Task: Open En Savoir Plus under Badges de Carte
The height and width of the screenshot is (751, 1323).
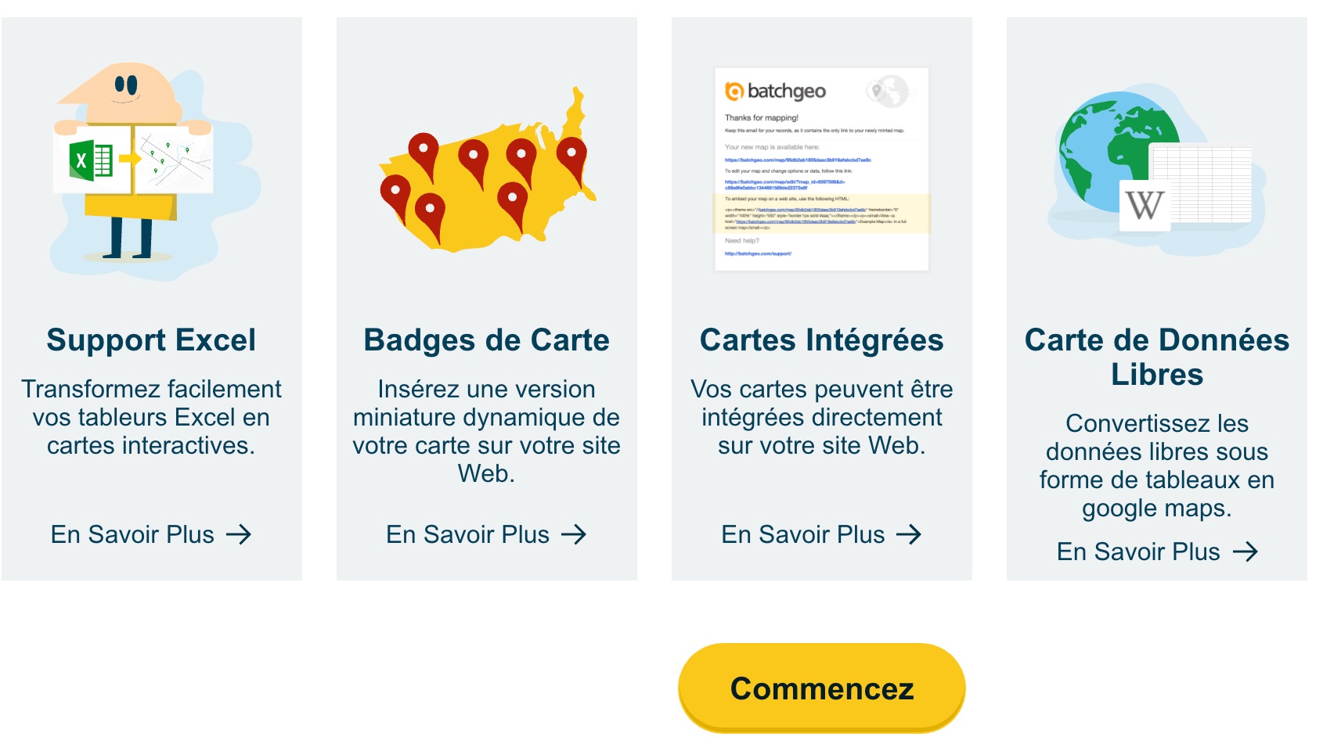Action: click(467, 535)
